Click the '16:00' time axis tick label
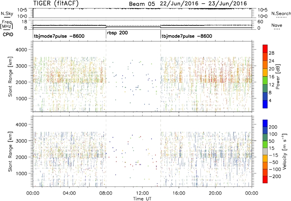Screen dimensions: 291x201 pos(179,193)
